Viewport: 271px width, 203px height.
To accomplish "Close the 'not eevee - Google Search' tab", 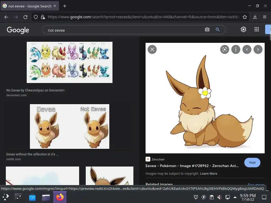I will (x=55, y=6).
